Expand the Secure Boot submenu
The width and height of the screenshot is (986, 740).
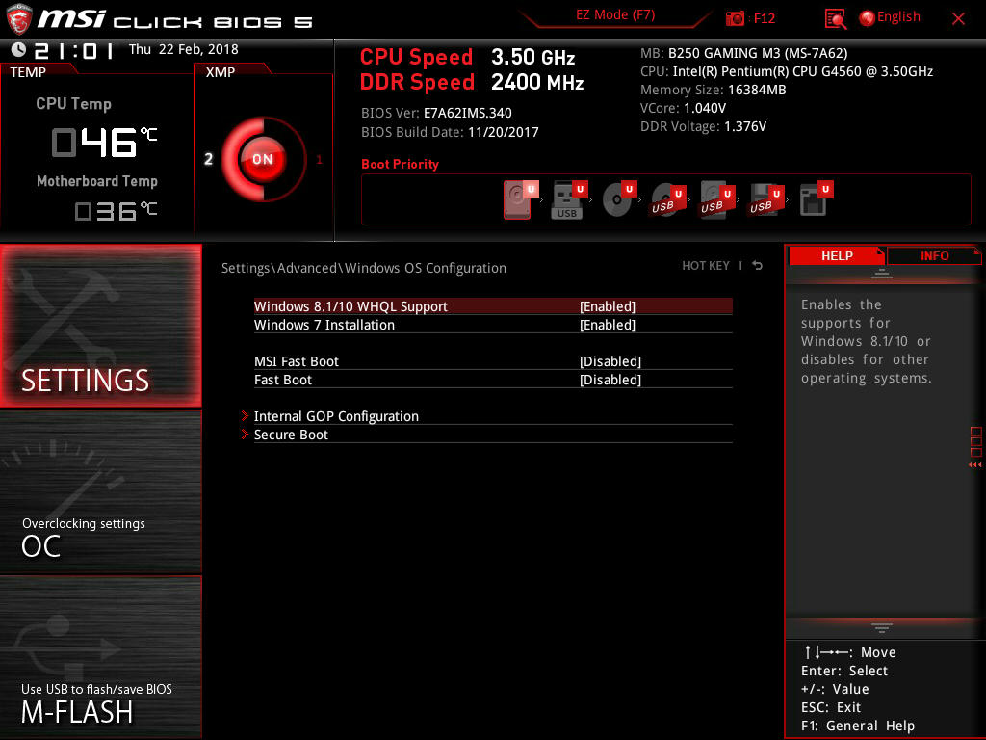(x=291, y=435)
